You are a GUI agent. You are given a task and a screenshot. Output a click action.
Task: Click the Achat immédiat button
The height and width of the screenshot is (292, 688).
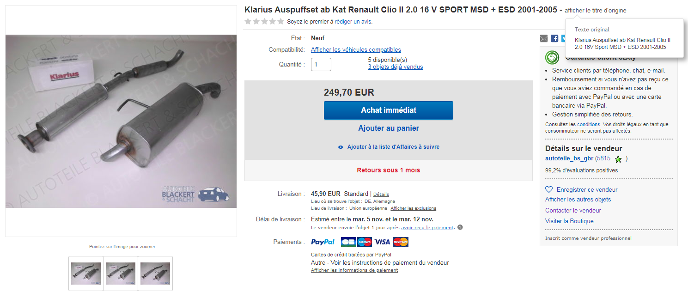tap(389, 110)
